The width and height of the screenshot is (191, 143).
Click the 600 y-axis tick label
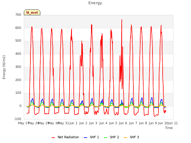point(18,28)
